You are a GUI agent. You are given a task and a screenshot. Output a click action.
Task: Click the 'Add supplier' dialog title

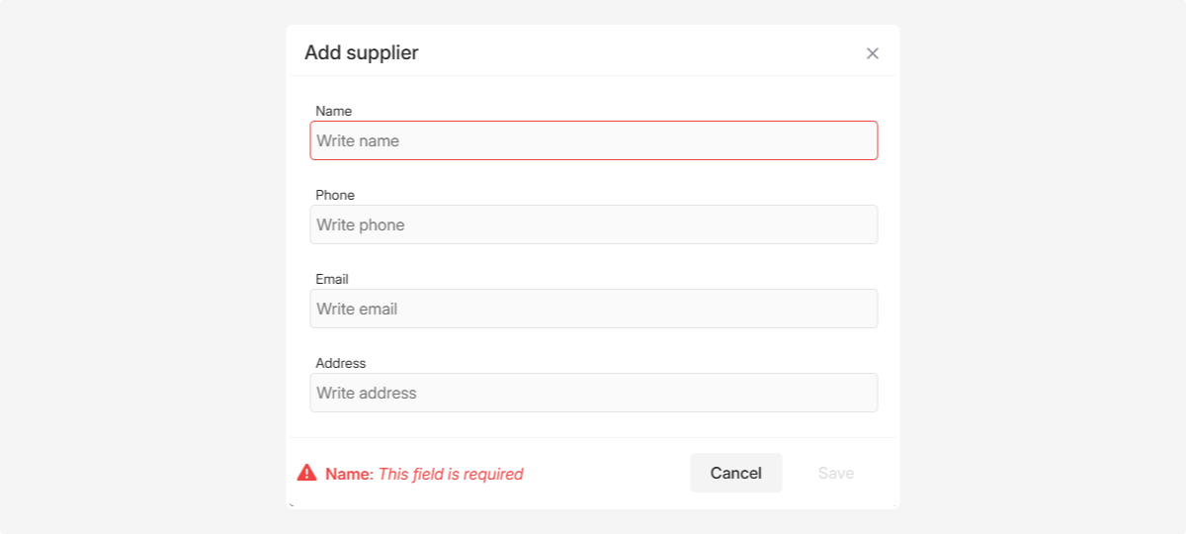click(x=361, y=53)
